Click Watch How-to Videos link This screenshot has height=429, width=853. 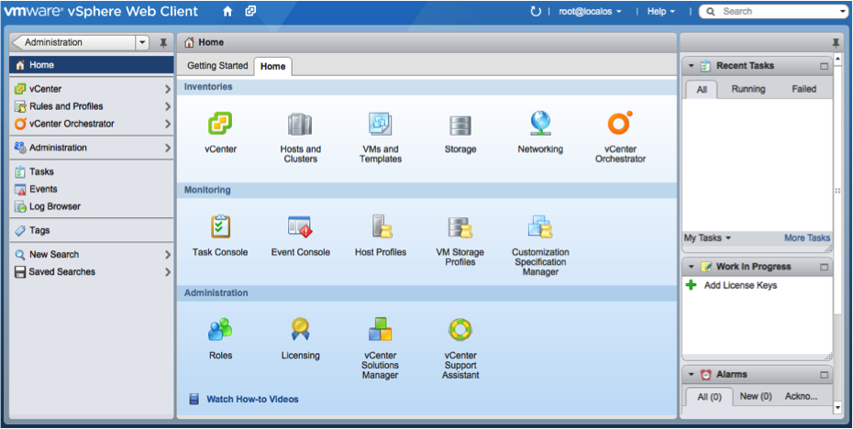(252, 399)
